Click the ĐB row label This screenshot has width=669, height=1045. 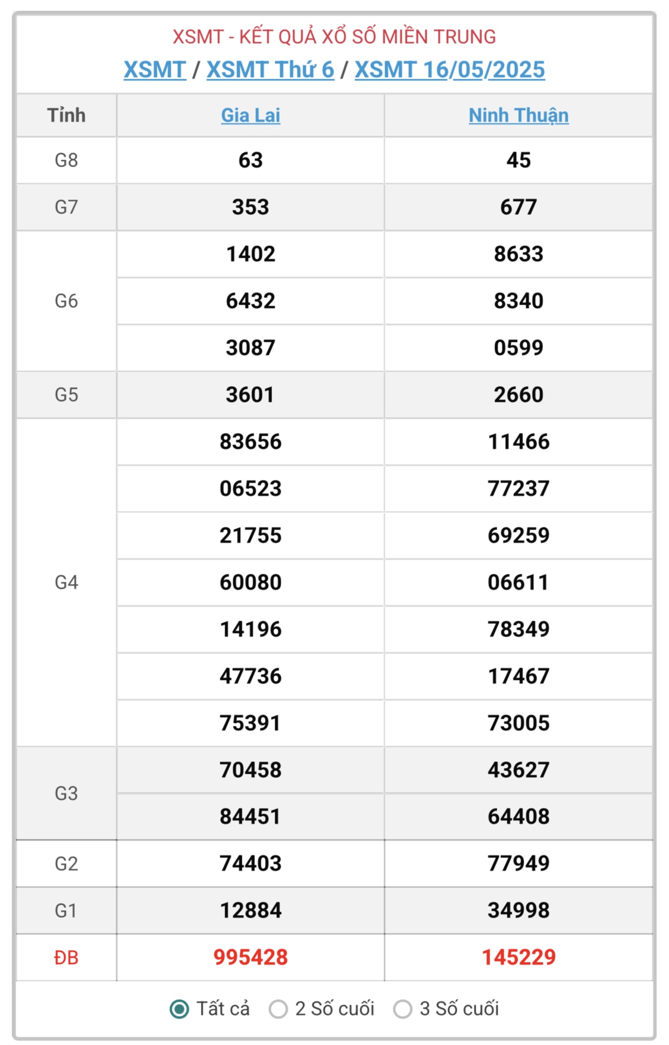(66, 958)
